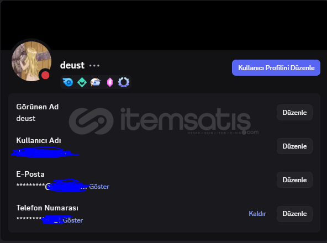
Task: Click the masked E-Posta address text
Action: point(52,186)
